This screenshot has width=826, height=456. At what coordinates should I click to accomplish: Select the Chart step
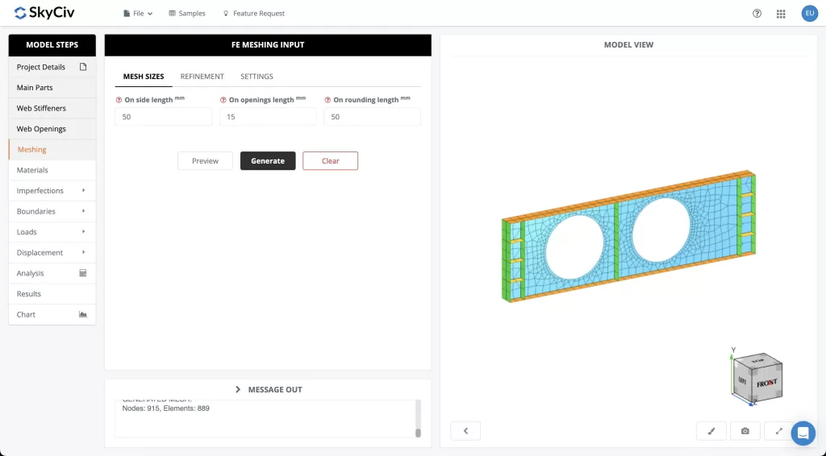52,314
